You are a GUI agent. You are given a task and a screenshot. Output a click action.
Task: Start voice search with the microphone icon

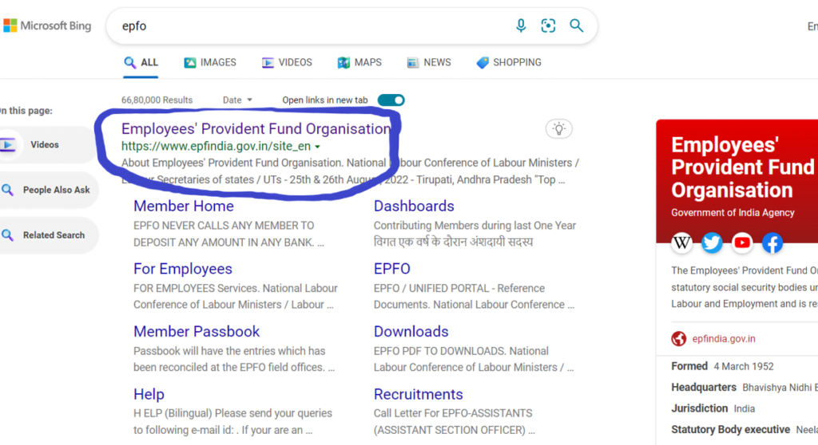(521, 26)
